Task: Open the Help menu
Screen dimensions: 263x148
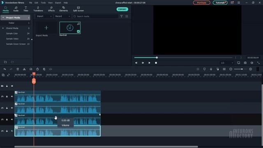Action: pyautogui.click(x=66, y=3)
